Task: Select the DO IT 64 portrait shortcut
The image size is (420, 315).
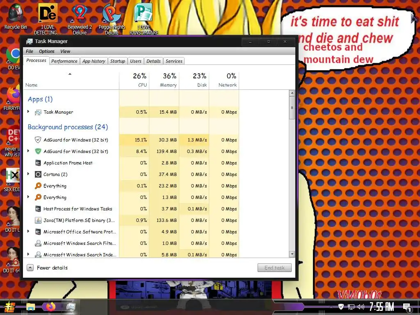Action: [12, 260]
